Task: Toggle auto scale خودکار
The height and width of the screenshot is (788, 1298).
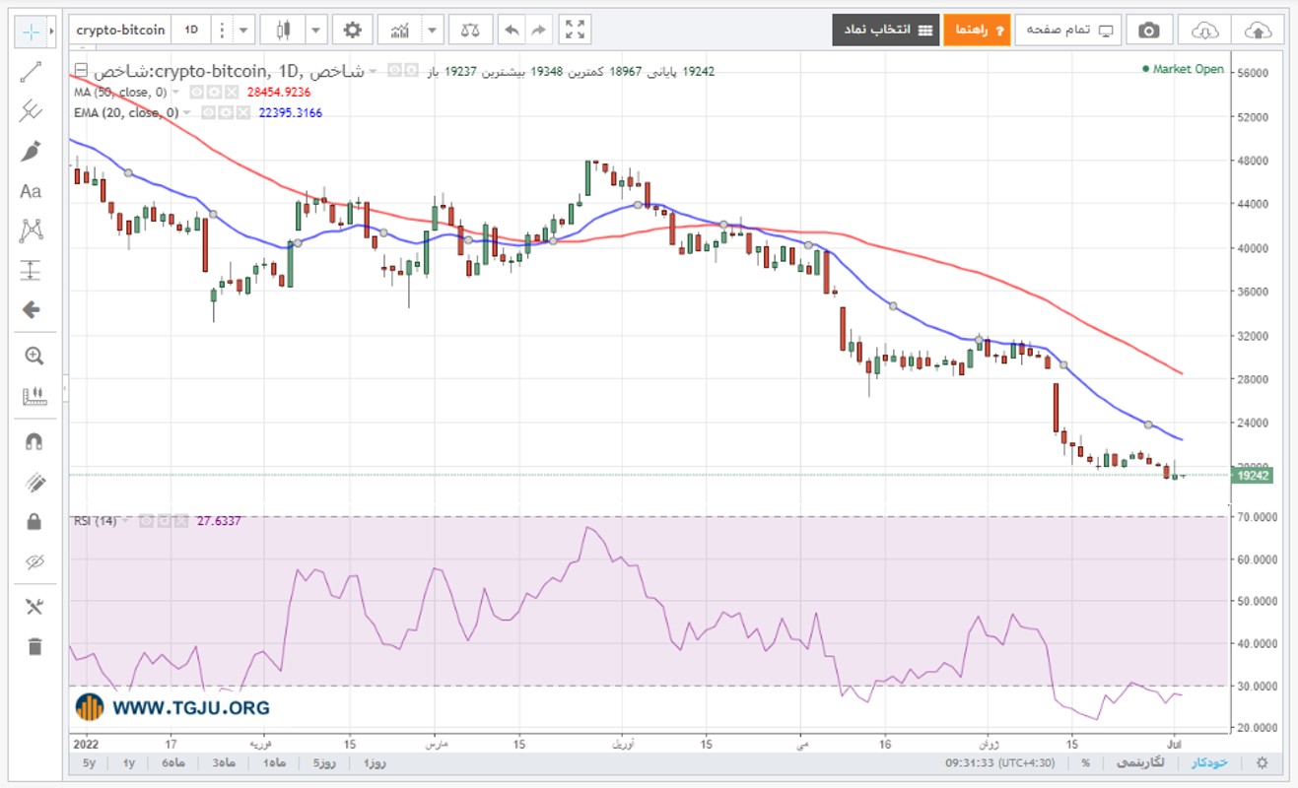Action: click(x=1208, y=763)
